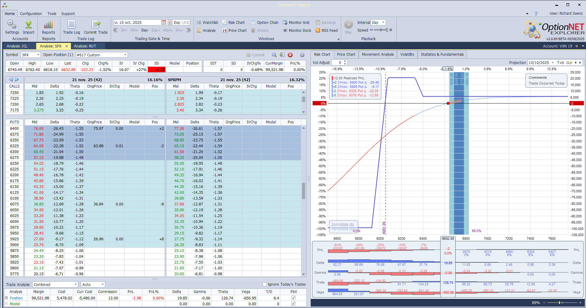Toggle the Position row Plot checkbox
This screenshot has width=586, height=308.
[293, 298]
